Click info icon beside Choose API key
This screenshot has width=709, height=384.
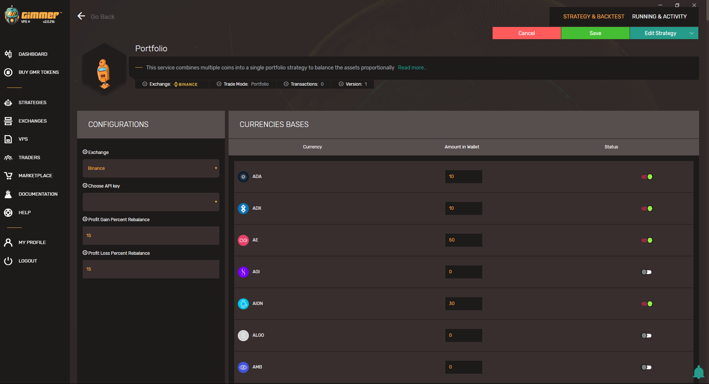pyautogui.click(x=85, y=186)
